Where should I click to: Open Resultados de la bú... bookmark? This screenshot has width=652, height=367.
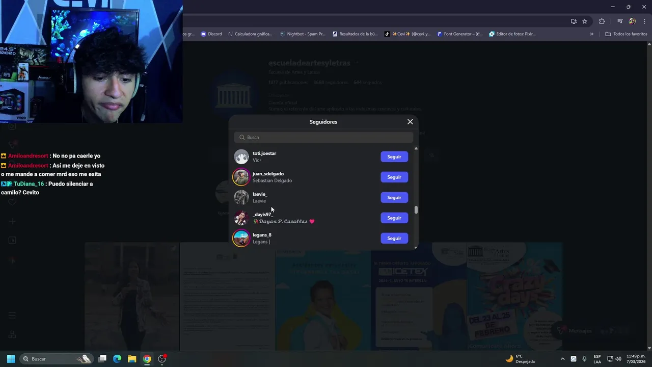coord(355,34)
